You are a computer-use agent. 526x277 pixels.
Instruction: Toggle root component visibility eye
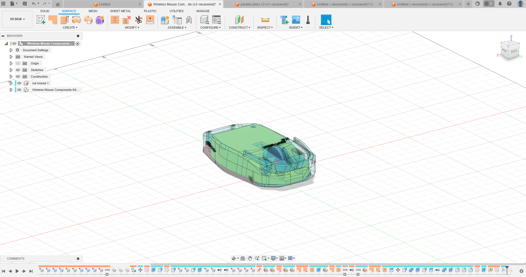(x=14, y=44)
